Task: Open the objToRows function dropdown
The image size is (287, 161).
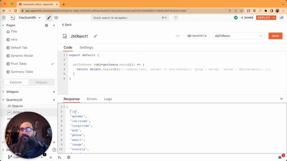Action: point(239,36)
